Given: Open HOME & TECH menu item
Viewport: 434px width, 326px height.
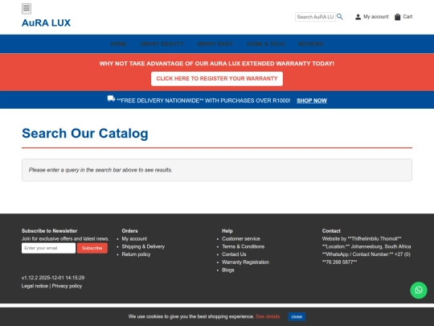Looking at the screenshot, I should pos(265,44).
